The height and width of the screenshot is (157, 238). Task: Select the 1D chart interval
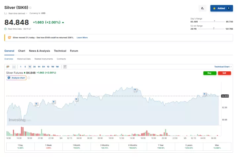coord(48,67)
